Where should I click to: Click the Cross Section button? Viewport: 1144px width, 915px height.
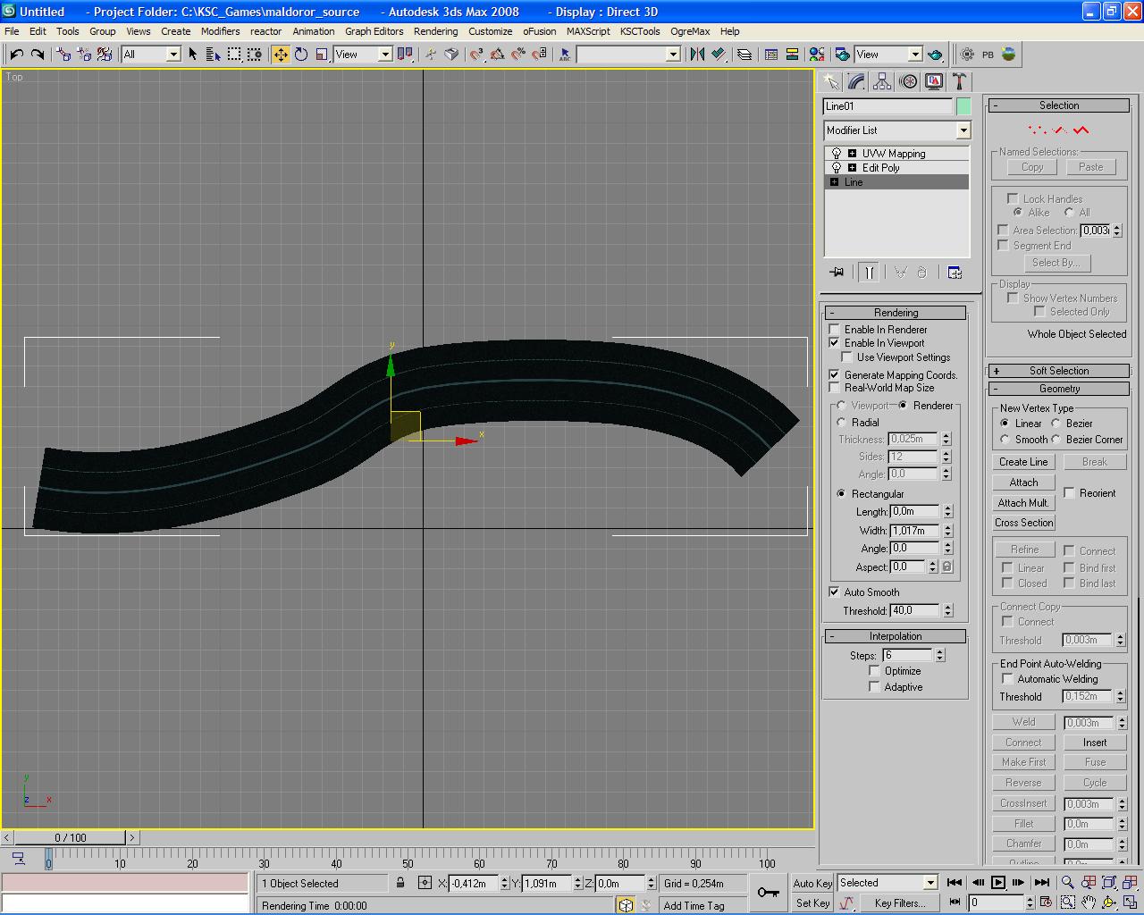click(1023, 523)
